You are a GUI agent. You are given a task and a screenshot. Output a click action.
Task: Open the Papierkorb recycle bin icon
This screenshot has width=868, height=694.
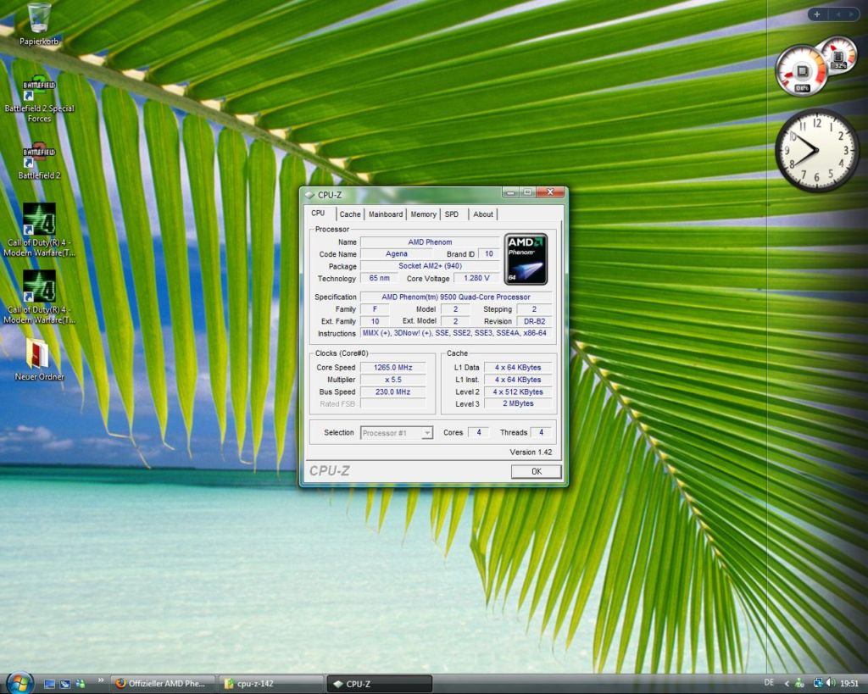39,24
